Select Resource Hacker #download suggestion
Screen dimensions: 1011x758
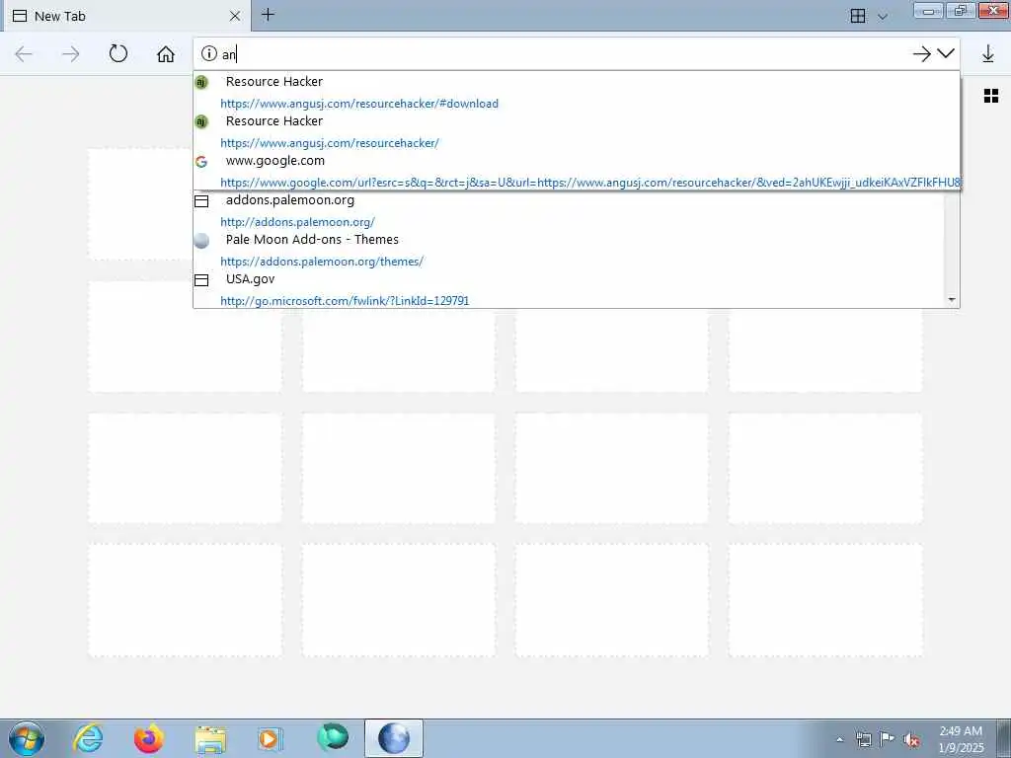[577, 92]
